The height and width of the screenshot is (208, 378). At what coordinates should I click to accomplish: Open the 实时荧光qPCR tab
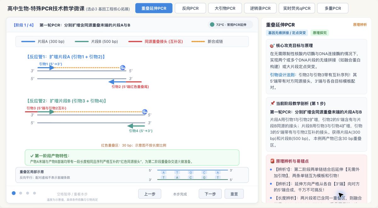pyautogui.click(x=297, y=8)
